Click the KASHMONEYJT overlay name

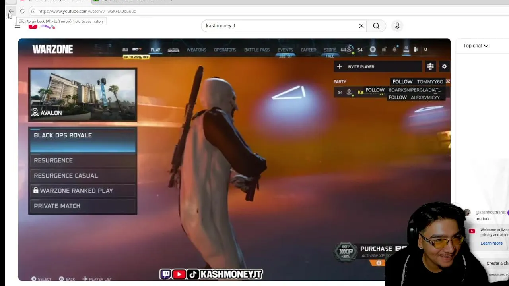point(231,274)
